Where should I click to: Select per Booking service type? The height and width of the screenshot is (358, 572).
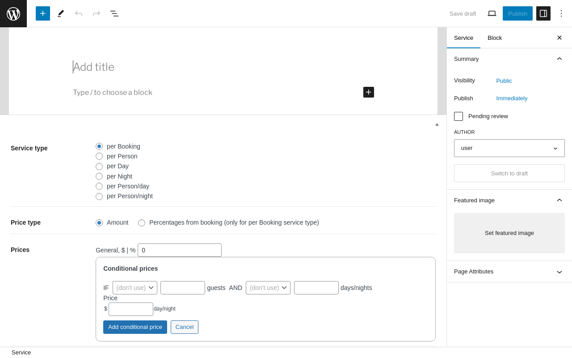[x=99, y=146]
